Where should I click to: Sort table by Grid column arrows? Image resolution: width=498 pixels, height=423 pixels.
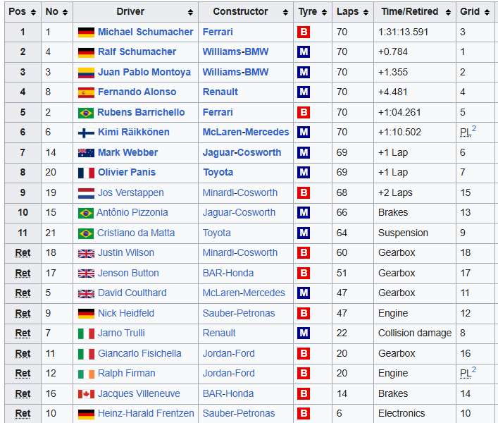coord(487,12)
